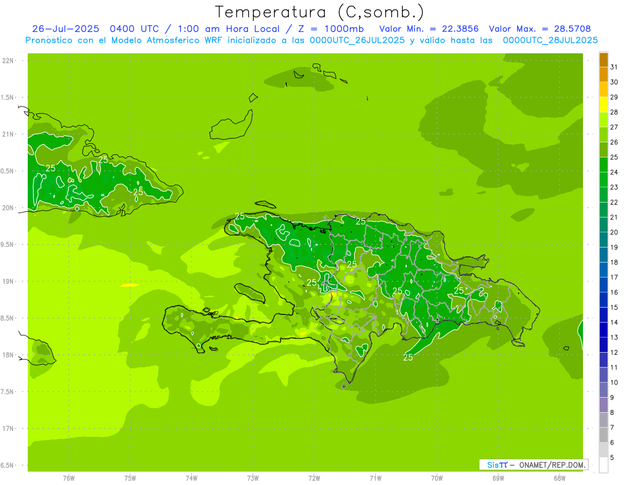The height and width of the screenshot is (485, 628).
Task: Click the "17N" latitude axis label
Action: 7,428
